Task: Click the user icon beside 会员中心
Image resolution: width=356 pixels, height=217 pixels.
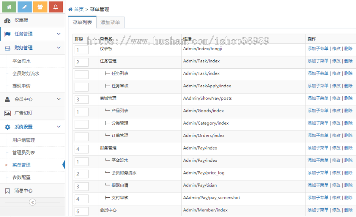Action: (7, 99)
